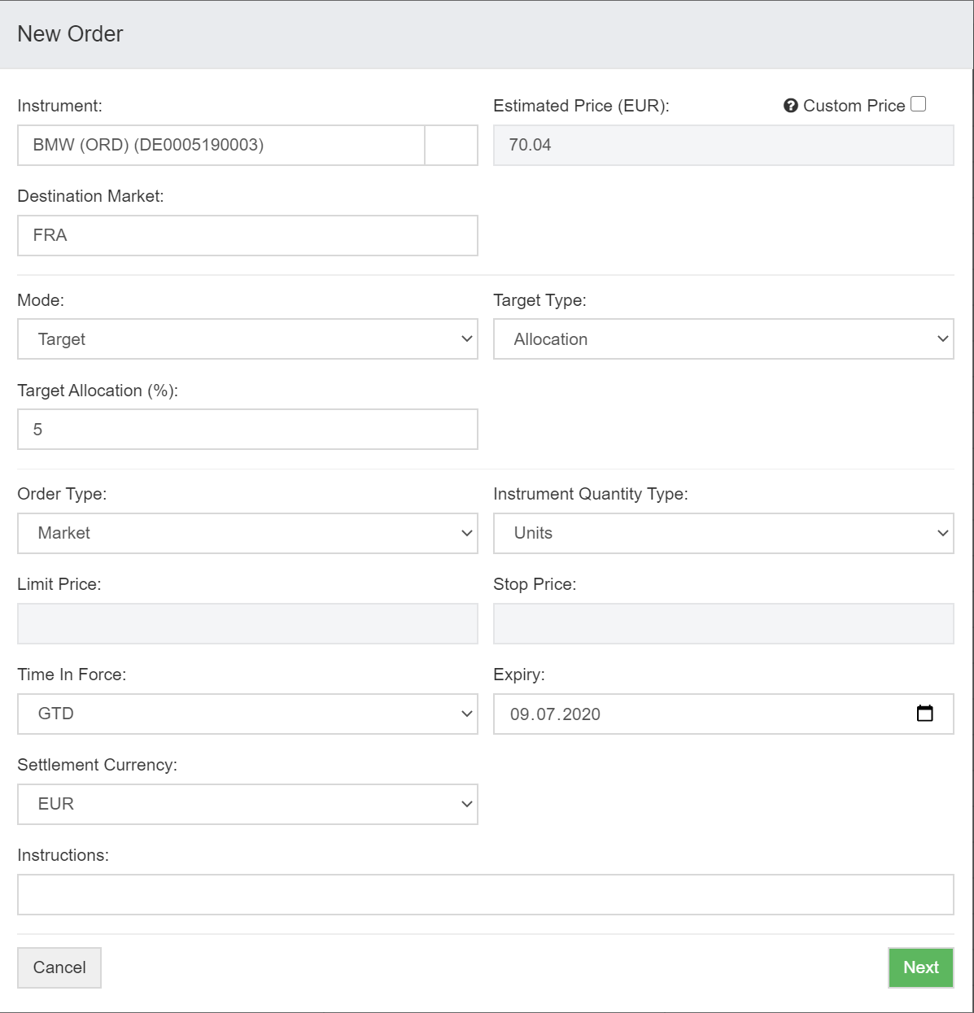Expand the Target Type dropdown showing Allocation

tap(723, 339)
